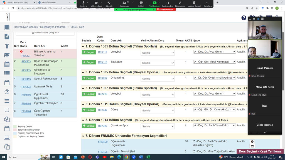Click the red warning icon beside REK307

[21, 51]
